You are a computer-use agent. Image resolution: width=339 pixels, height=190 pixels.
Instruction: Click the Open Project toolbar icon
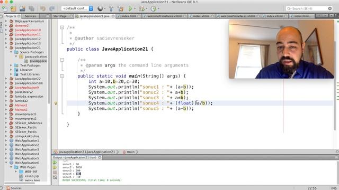coord(22,8)
